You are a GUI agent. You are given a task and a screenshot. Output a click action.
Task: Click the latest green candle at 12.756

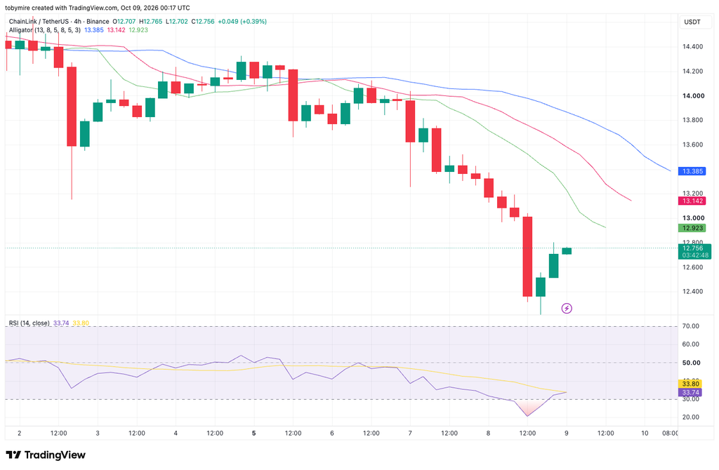click(567, 251)
